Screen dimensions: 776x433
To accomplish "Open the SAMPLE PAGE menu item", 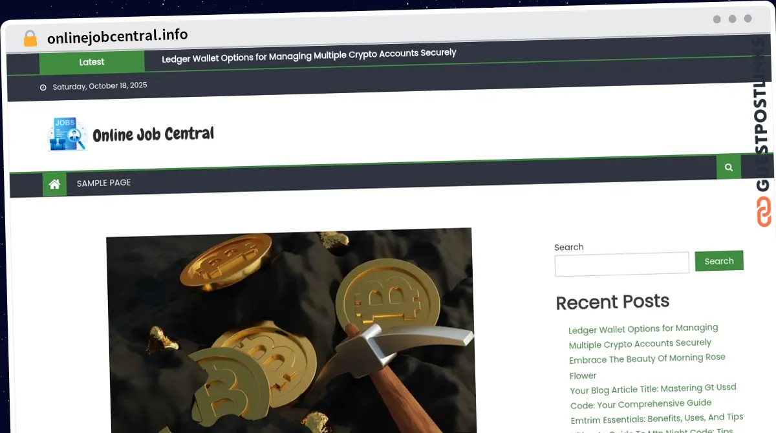I will pyautogui.click(x=103, y=183).
